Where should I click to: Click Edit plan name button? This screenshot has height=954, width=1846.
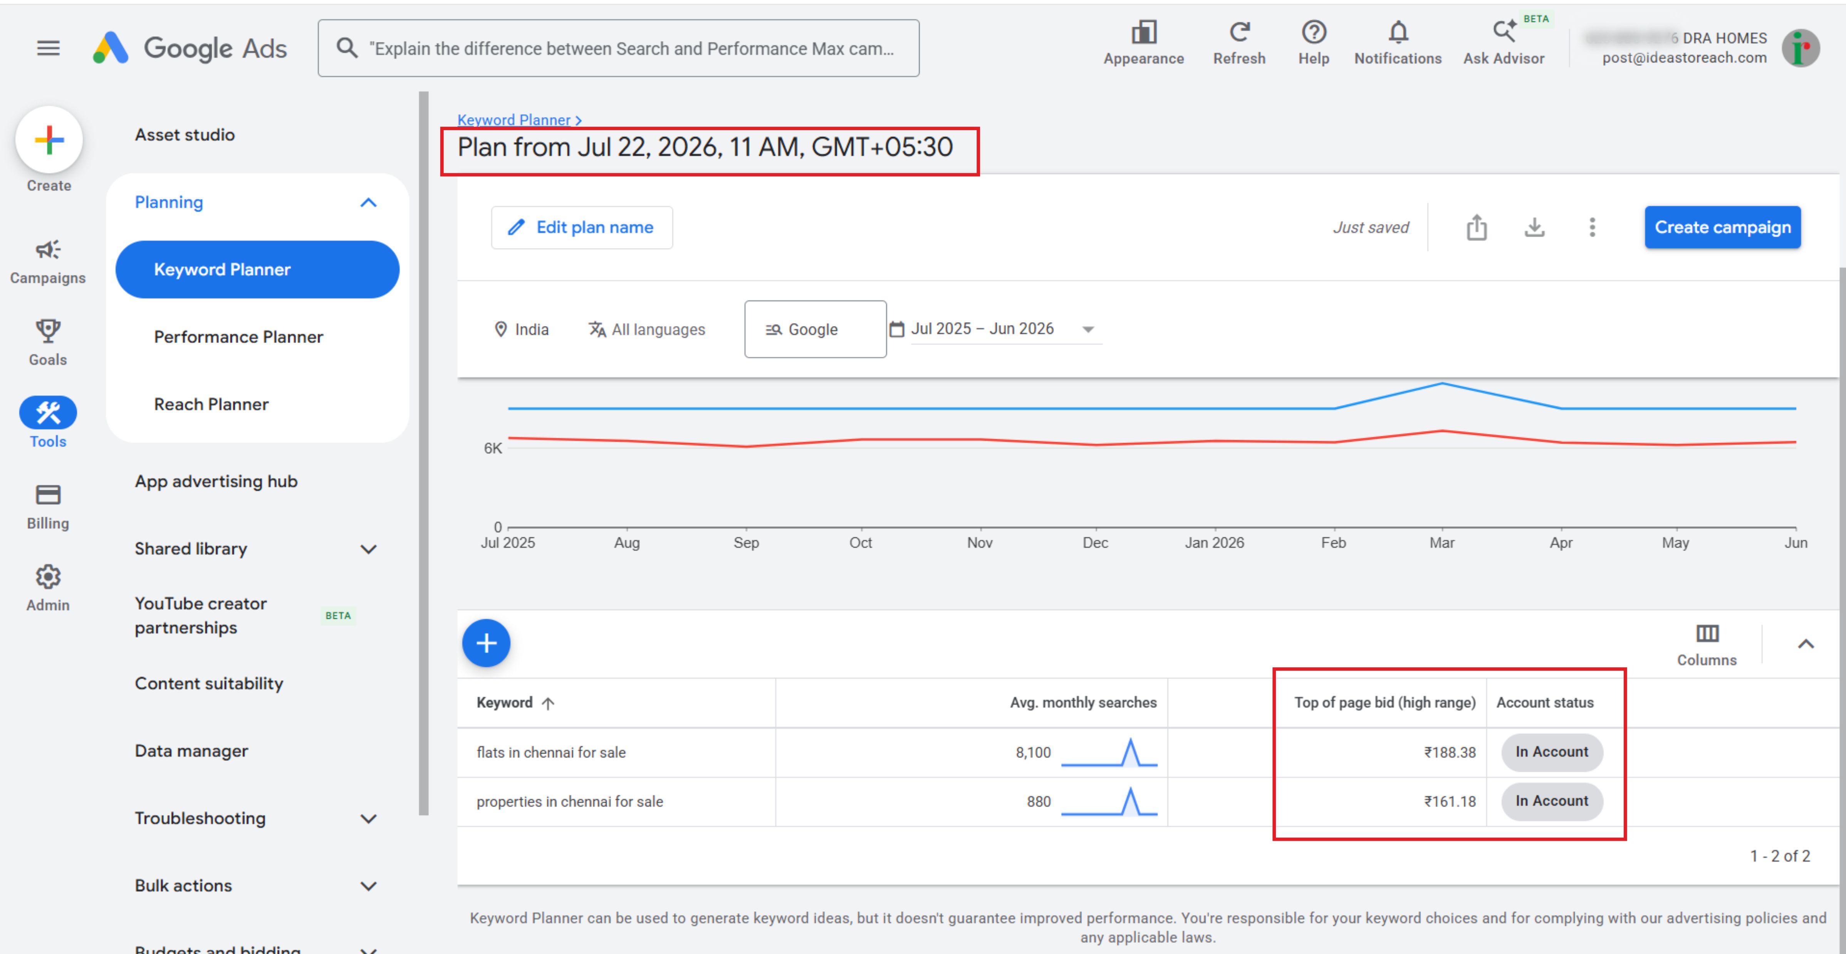[x=581, y=228]
